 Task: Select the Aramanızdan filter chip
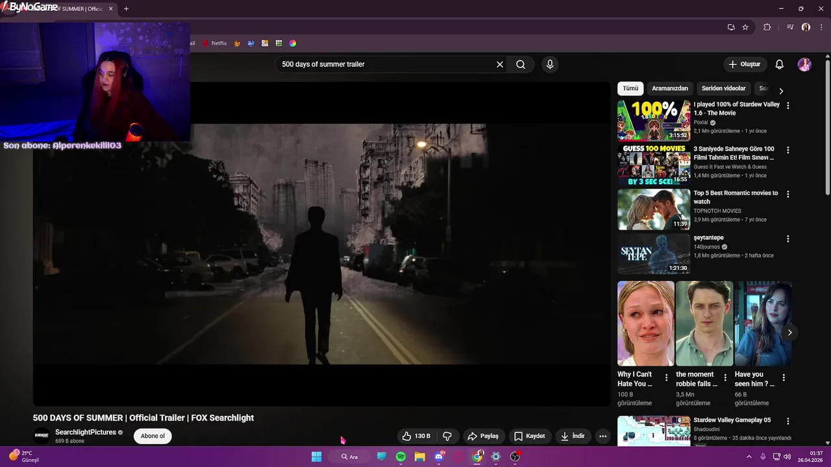click(x=669, y=88)
